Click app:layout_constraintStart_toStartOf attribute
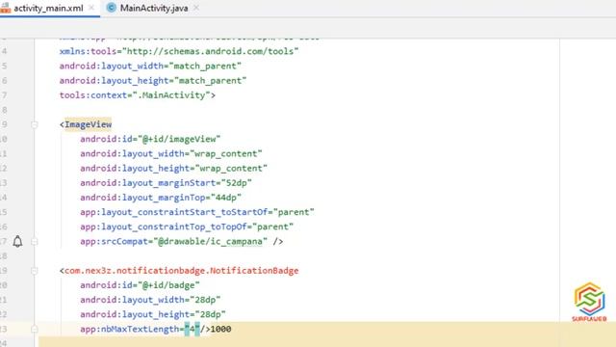 [x=174, y=212]
